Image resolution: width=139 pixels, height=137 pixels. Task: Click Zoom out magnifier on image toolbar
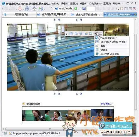[x=81, y=34]
